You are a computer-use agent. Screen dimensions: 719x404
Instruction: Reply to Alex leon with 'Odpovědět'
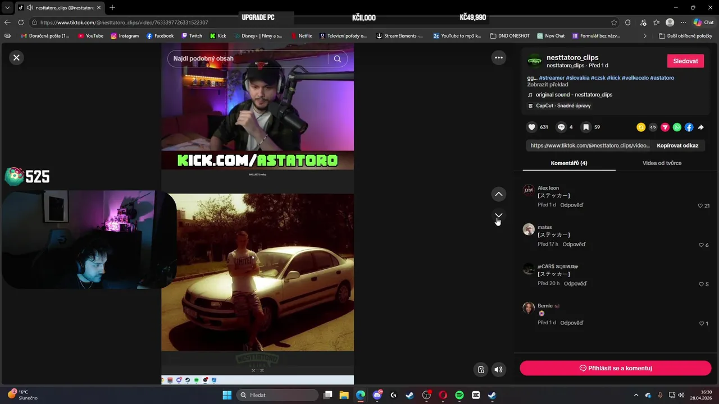coord(572,205)
